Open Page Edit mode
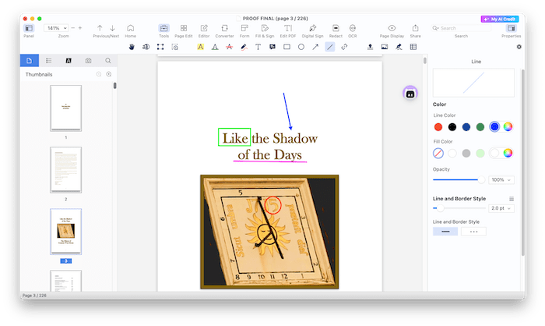This screenshot has width=545, height=326. point(184,30)
